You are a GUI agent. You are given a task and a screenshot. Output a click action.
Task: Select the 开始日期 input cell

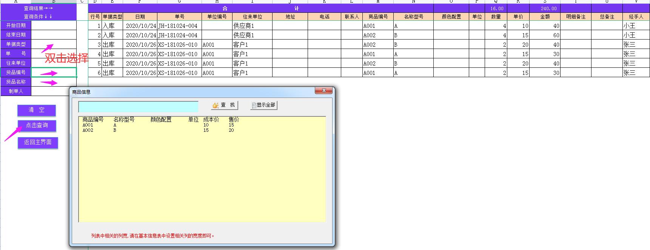54,25
